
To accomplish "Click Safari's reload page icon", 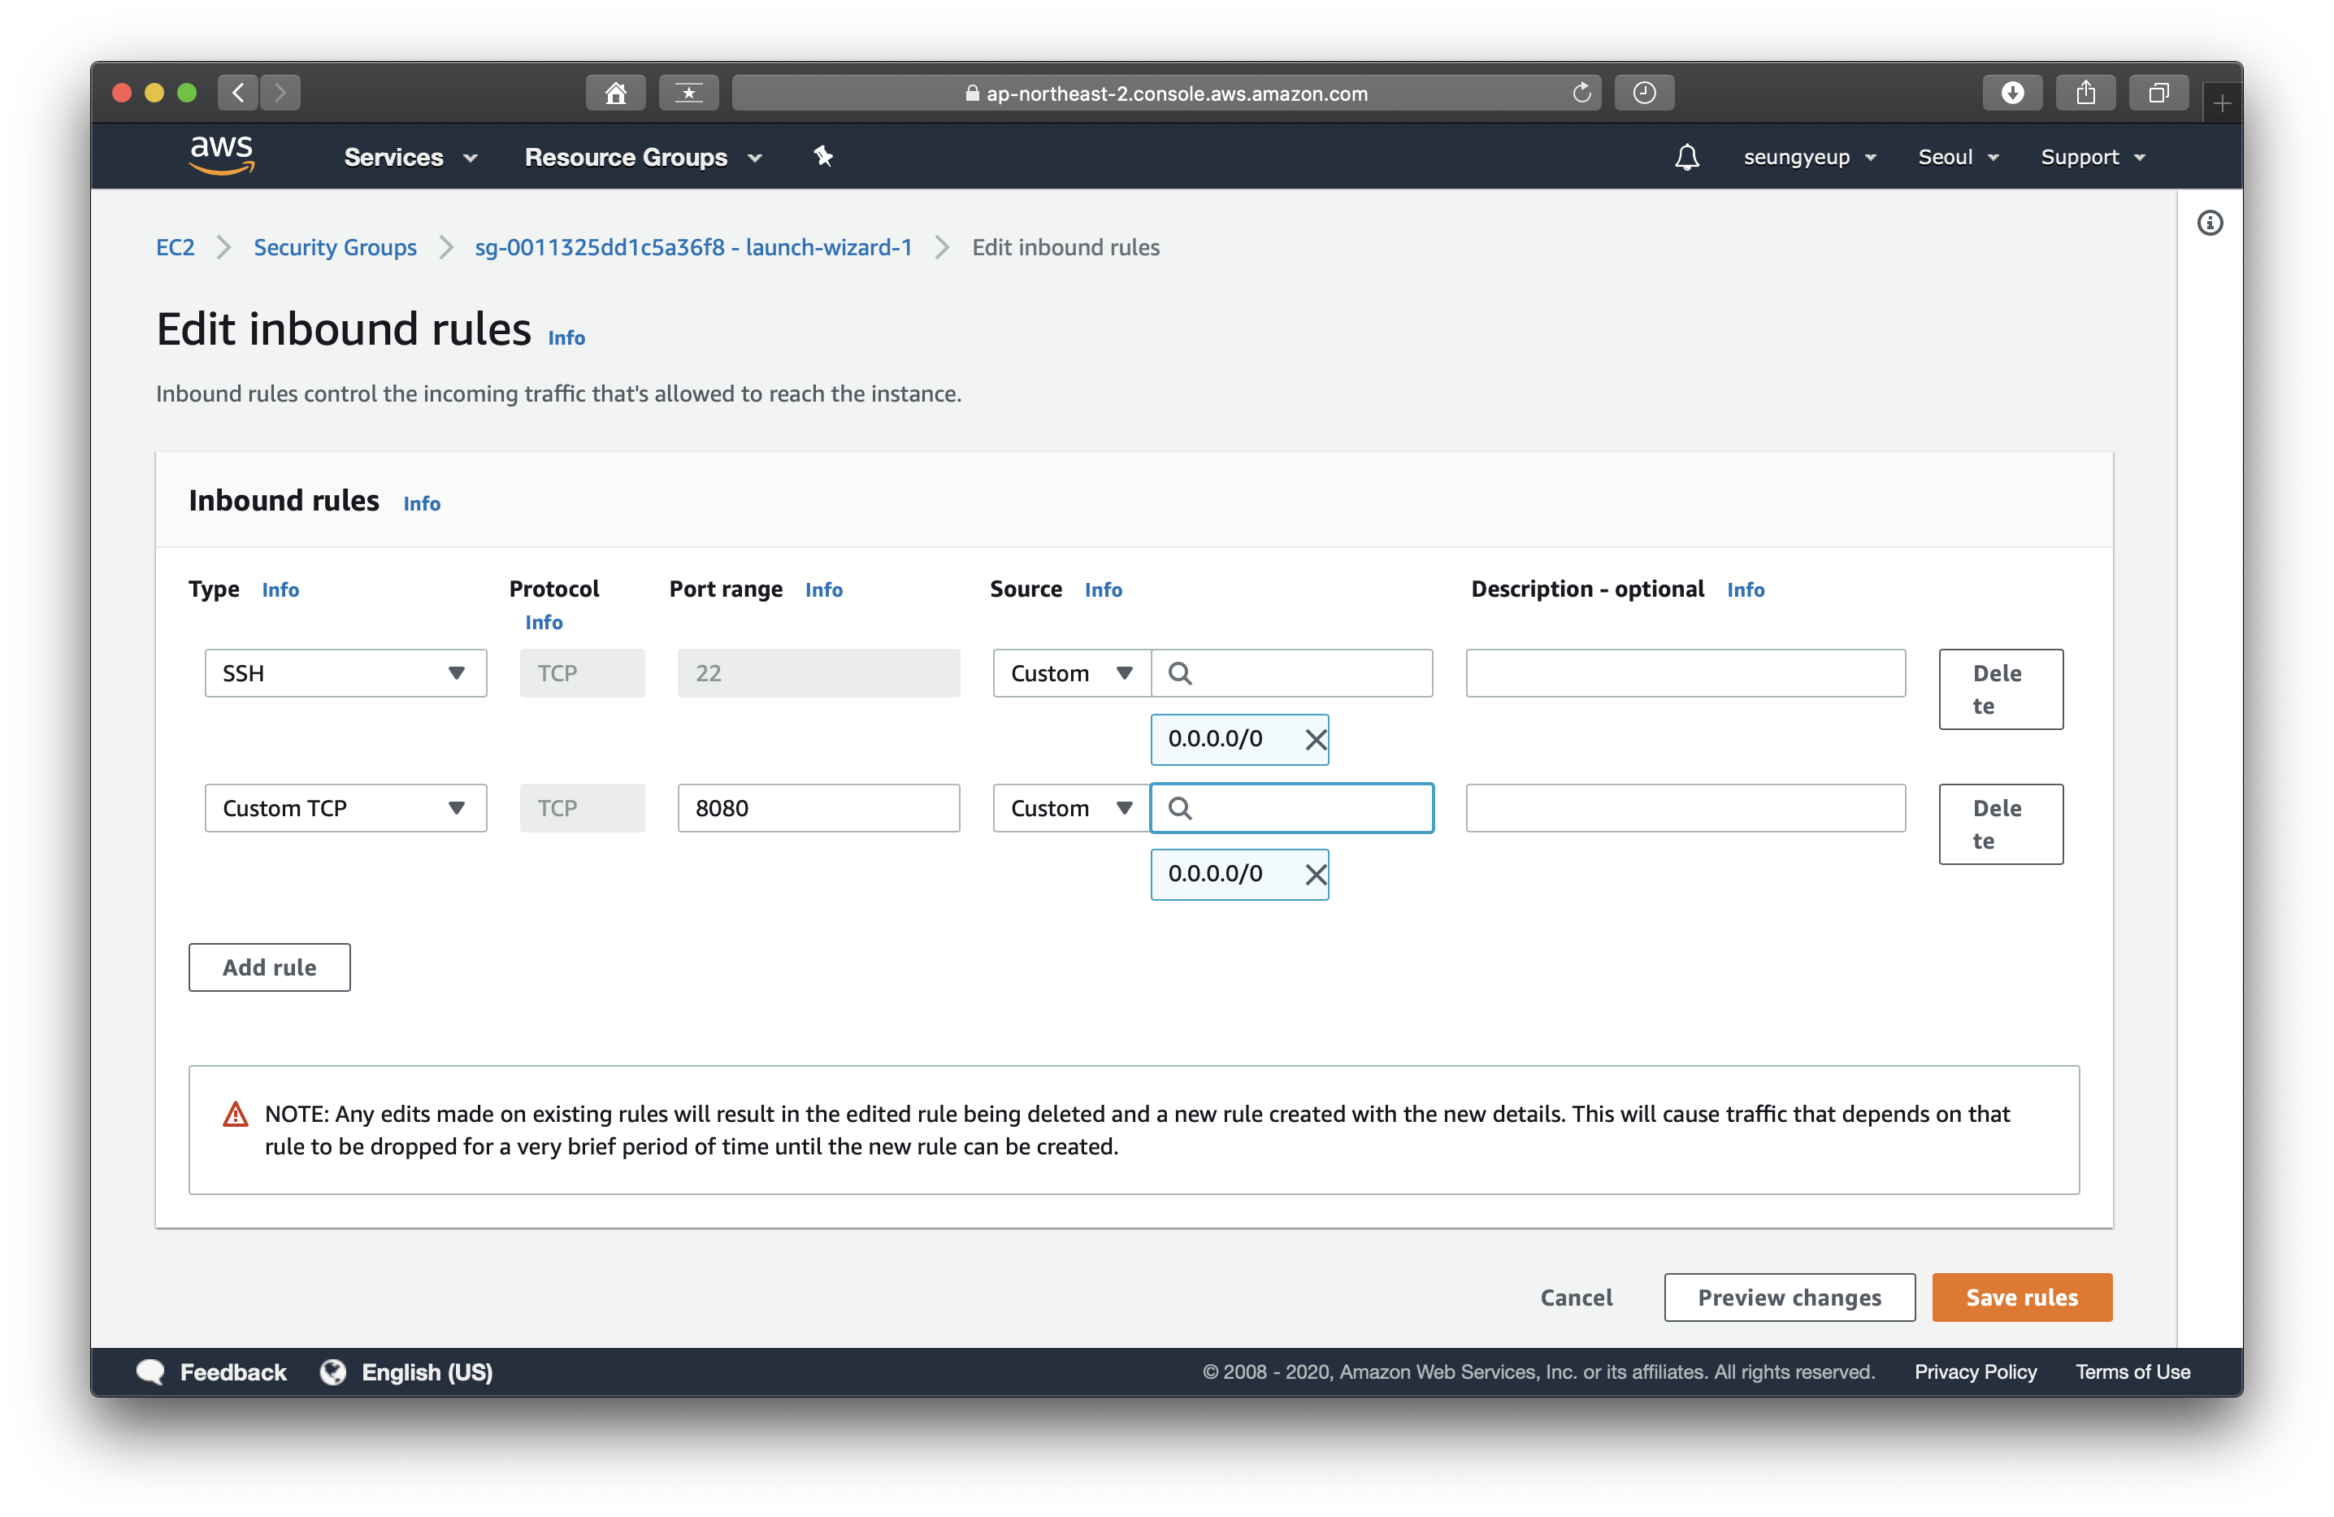I will click(1581, 93).
